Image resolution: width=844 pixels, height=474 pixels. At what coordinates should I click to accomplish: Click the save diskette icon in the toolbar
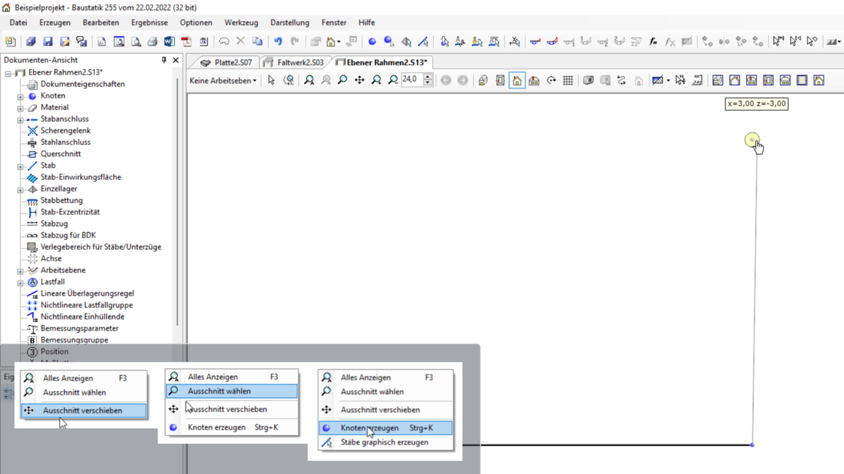[48, 42]
